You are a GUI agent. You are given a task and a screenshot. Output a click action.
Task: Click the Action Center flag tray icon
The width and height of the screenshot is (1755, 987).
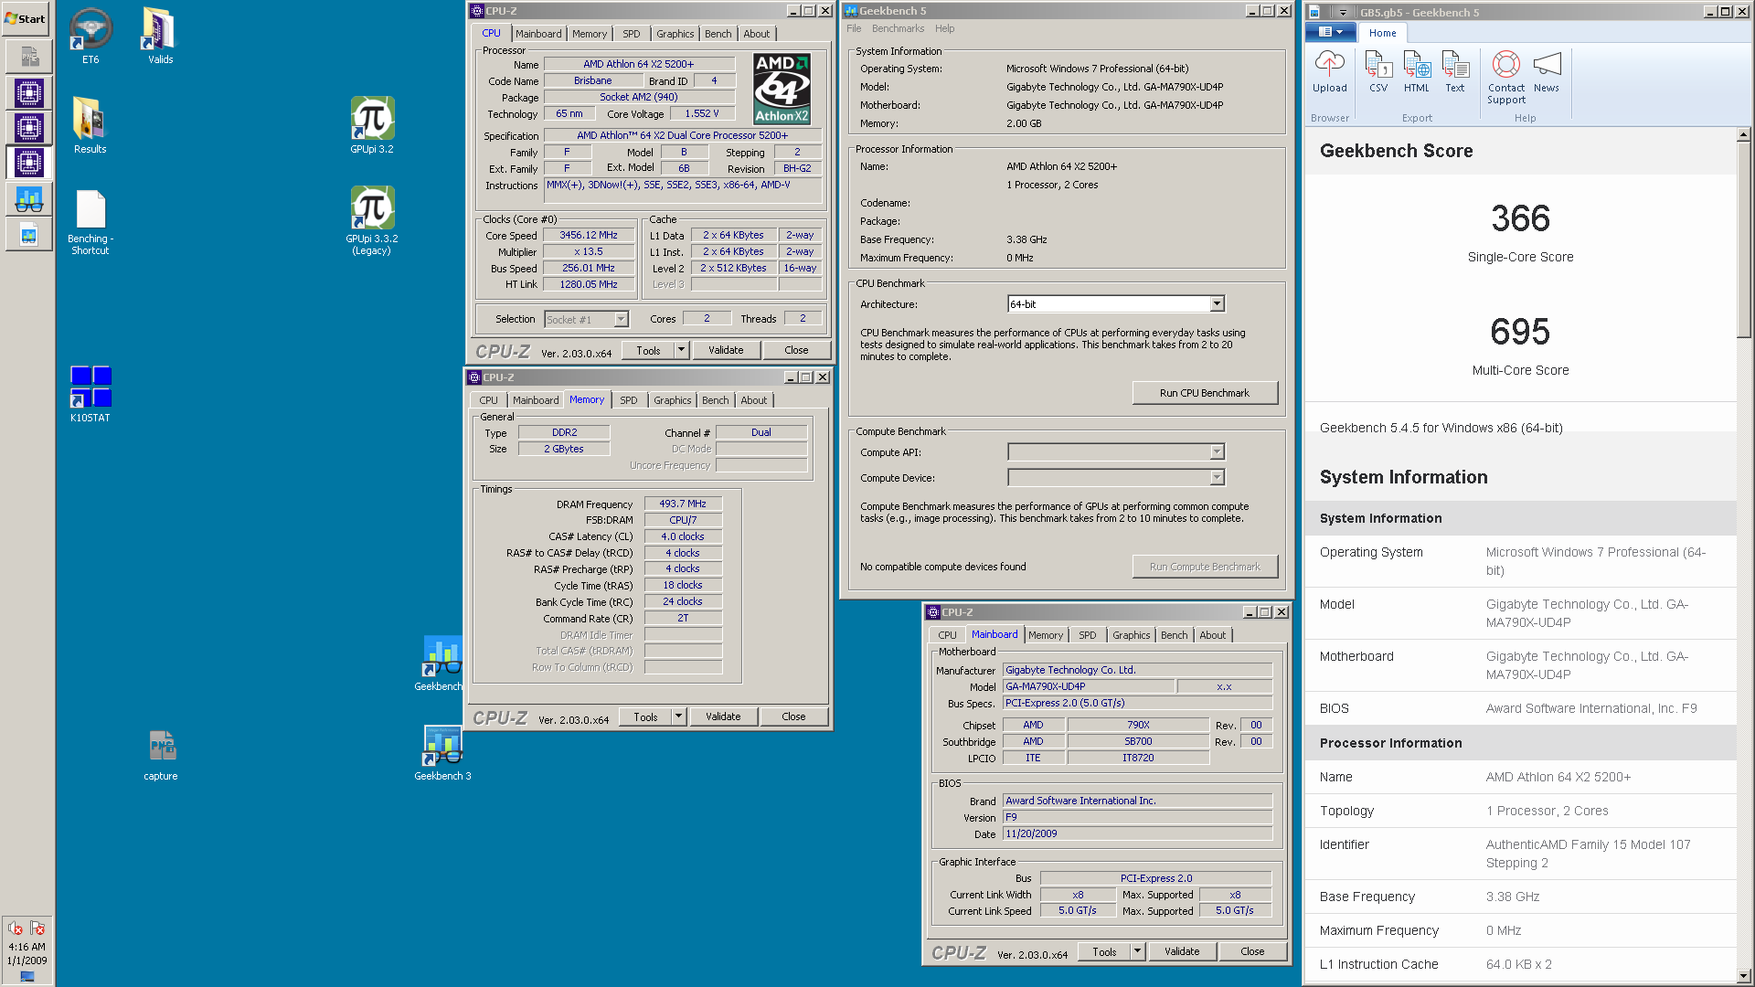click(37, 929)
